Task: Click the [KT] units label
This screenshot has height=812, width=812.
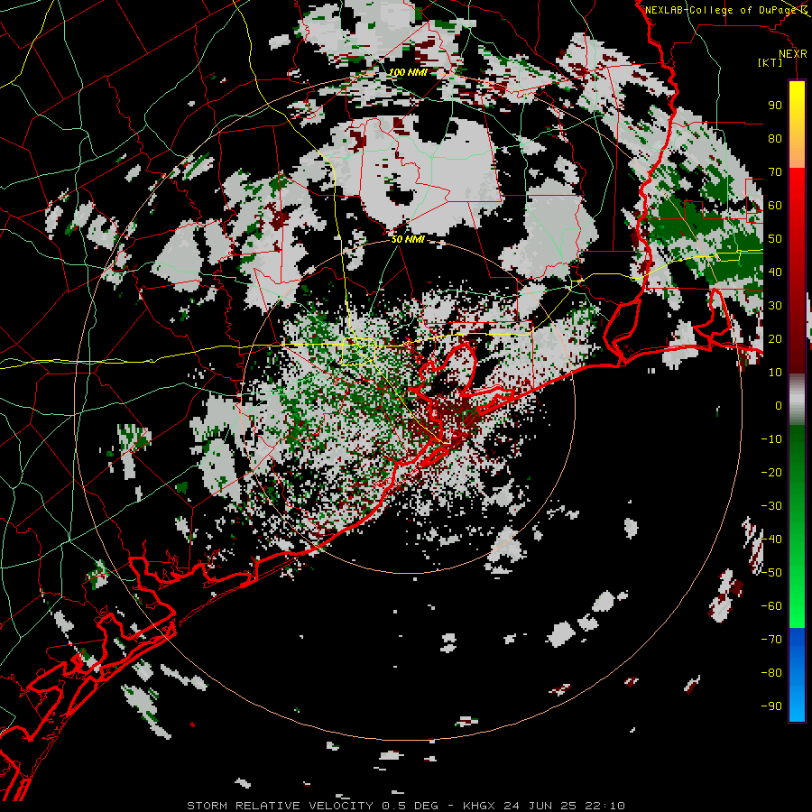Action: click(770, 62)
